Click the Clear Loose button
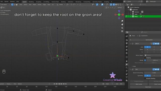 (155, 84)
